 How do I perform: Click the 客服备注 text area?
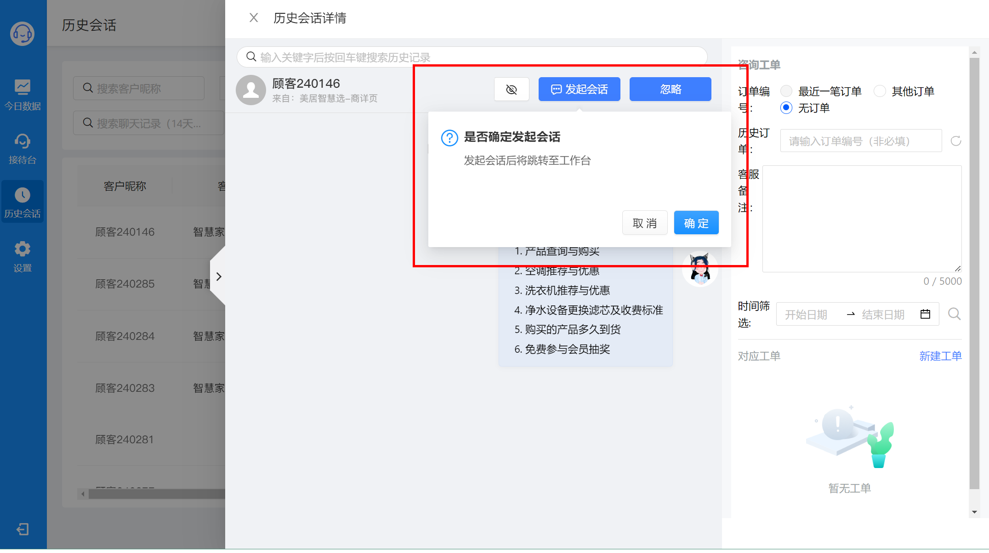pos(862,219)
